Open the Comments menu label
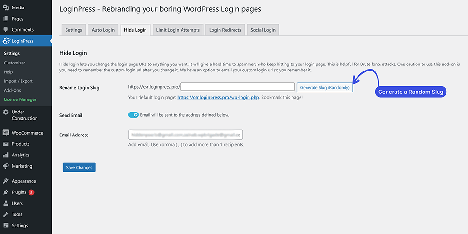 tap(22, 30)
